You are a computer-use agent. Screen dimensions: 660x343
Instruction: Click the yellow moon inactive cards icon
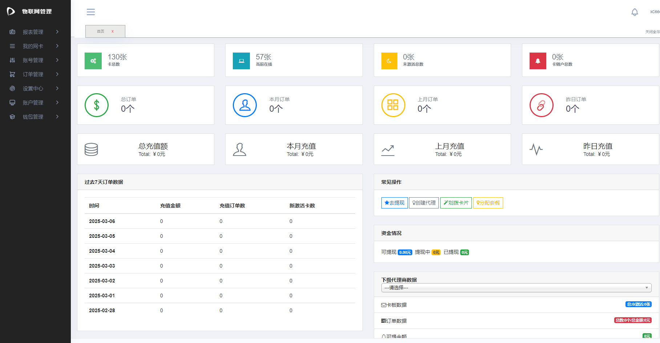pos(389,61)
